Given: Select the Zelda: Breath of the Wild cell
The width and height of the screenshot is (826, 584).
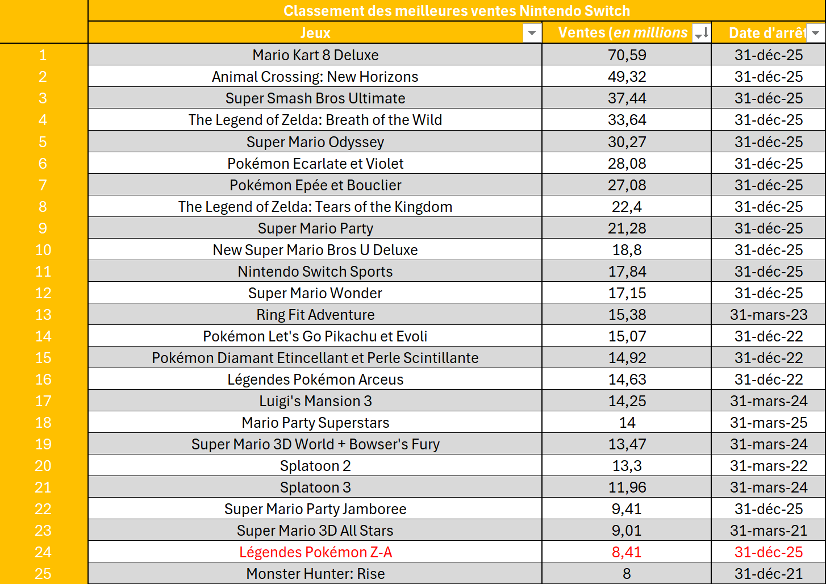Looking at the screenshot, I should [315, 120].
